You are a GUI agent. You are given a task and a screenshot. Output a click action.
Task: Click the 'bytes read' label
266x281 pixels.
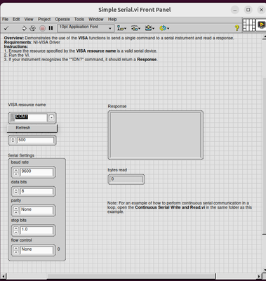[x=117, y=170]
